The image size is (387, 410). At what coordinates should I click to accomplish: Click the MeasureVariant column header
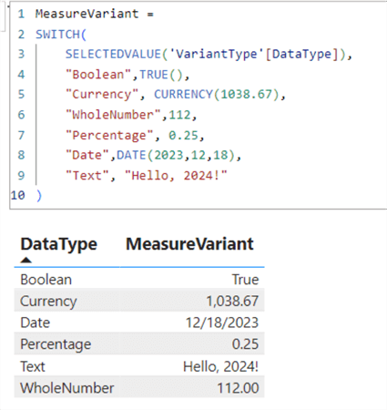tap(189, 244)
